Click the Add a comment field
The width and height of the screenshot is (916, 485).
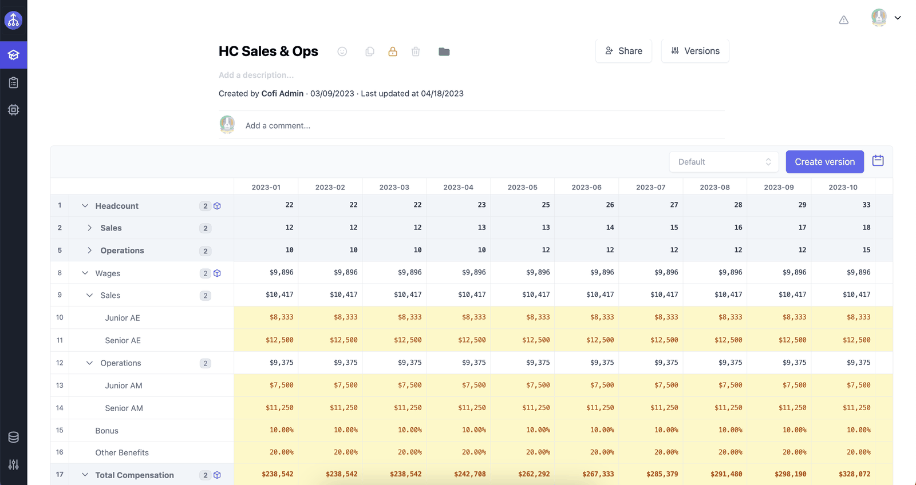pyautogui.click(x=484, y=126)
